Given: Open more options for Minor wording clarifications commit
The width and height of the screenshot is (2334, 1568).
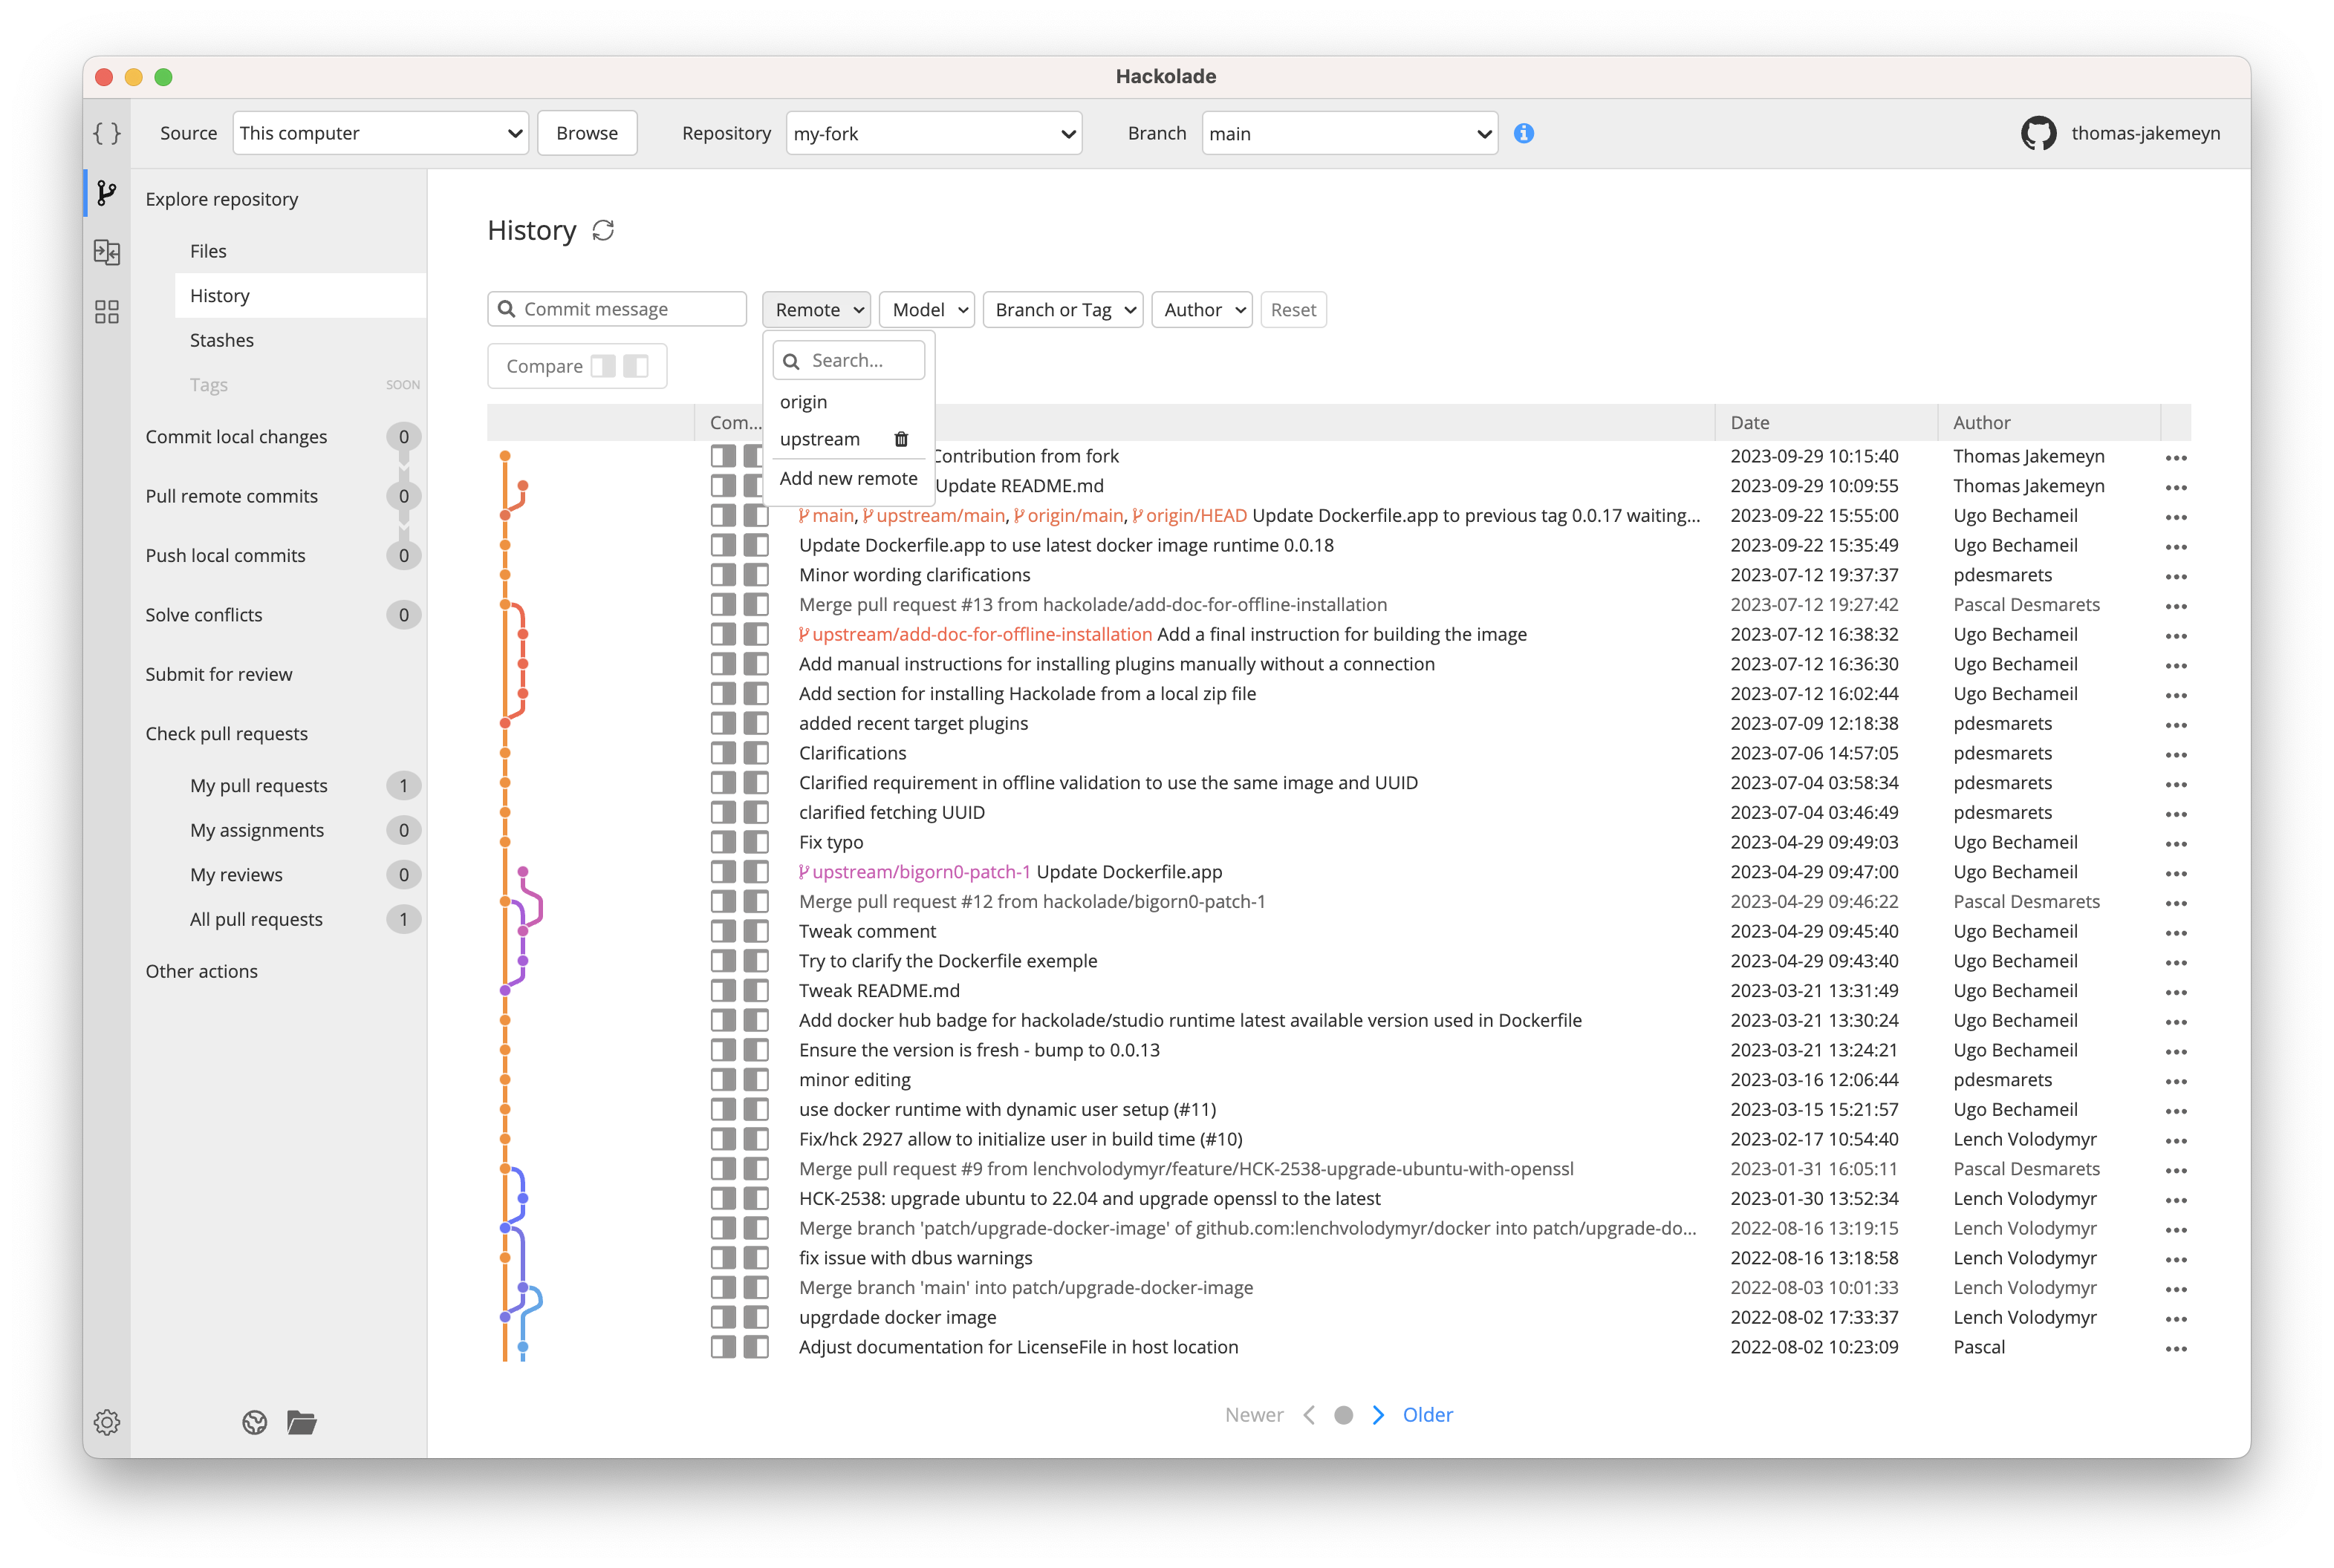Looking at the screenshot, I should tap(2175, 576).
